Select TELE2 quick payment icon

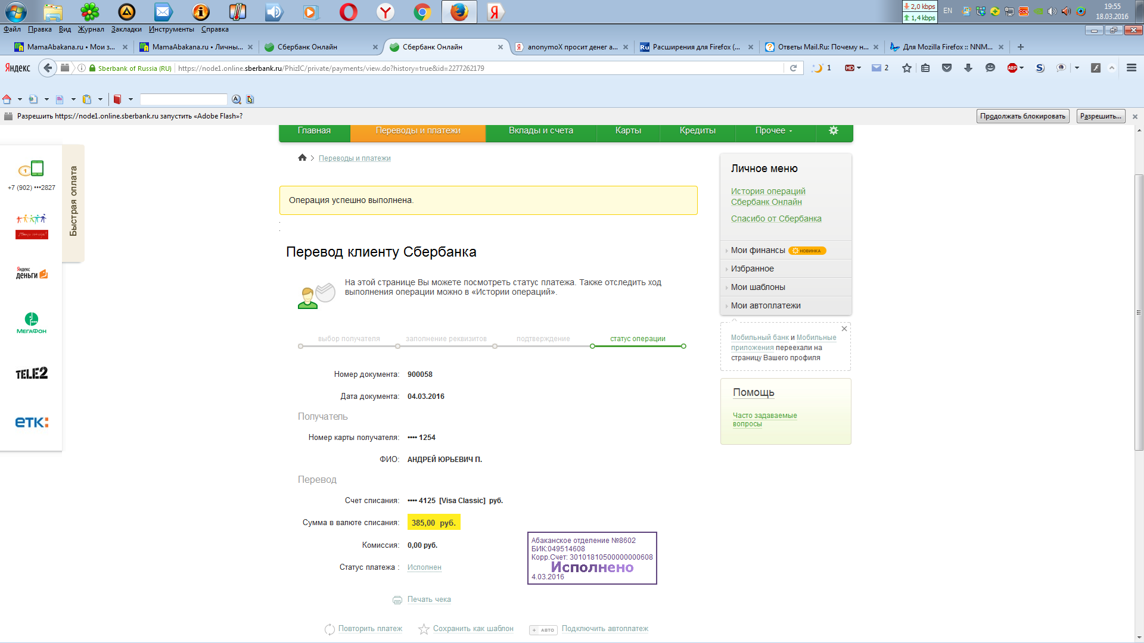[x=32, y=373]
